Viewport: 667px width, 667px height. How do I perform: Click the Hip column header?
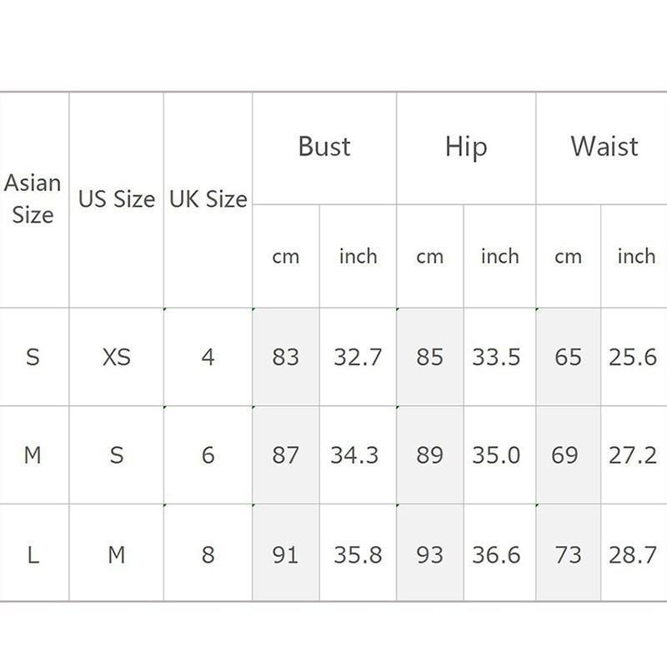tap(465, 148)
